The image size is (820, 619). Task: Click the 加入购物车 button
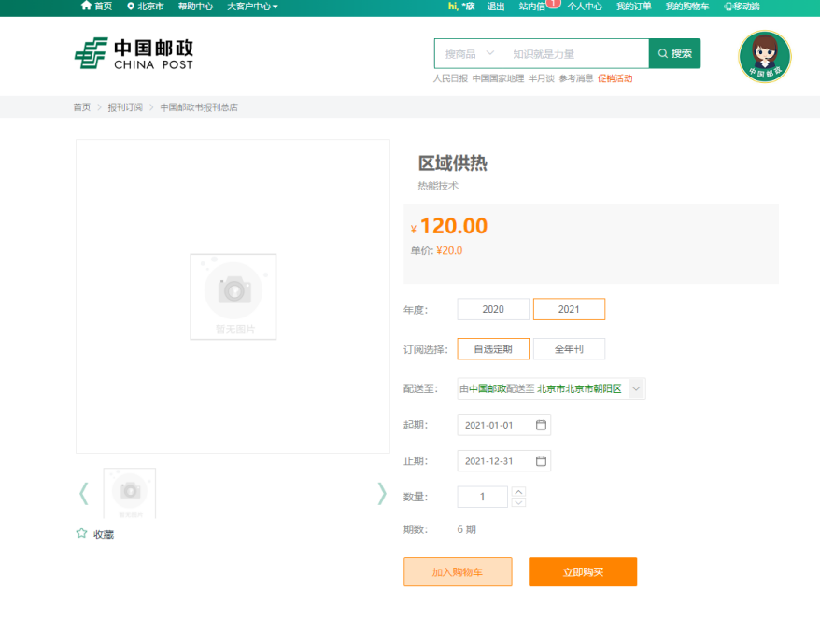[458, 571]
